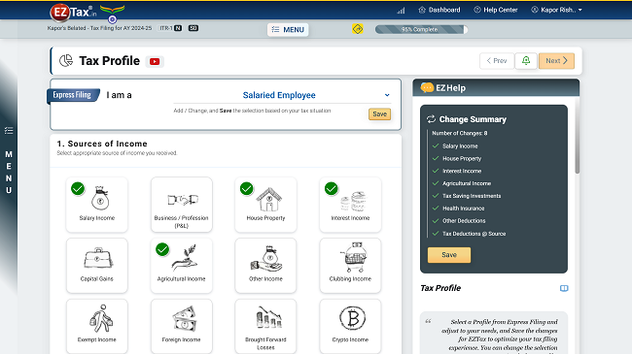Click the green bell notification icon
This screenshot has height=354, width=632.
click(526, 61)
